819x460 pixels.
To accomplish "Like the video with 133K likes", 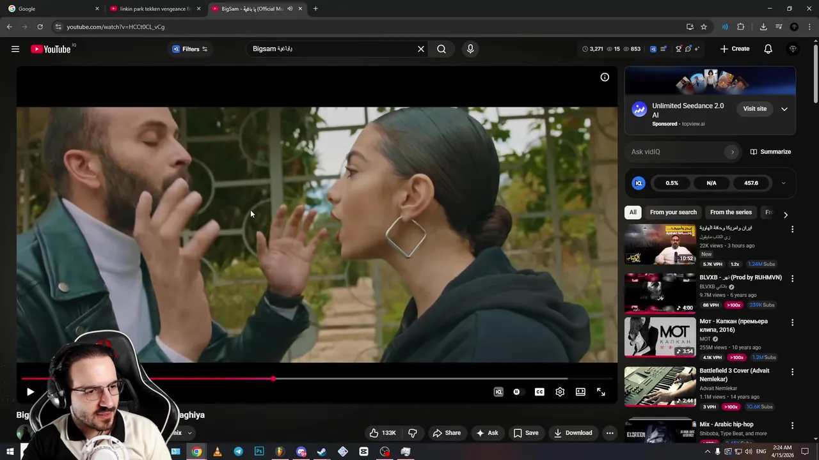I will (x=383, y=433).
